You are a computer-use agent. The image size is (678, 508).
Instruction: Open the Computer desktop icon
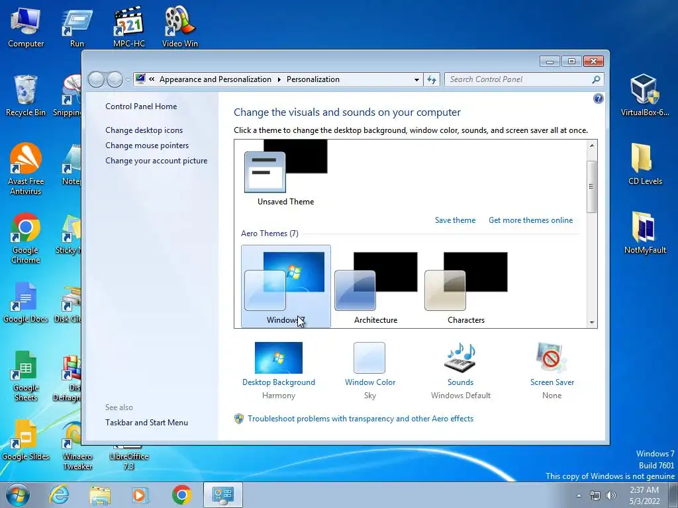(x=26, y=27)
